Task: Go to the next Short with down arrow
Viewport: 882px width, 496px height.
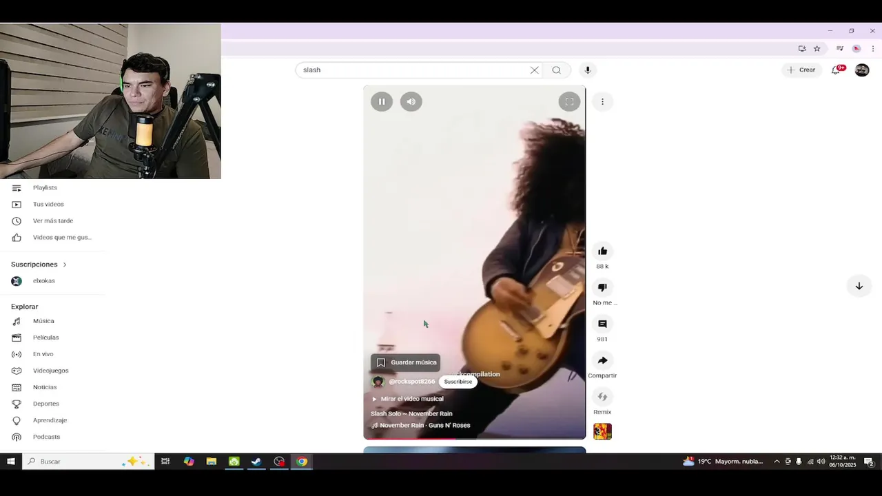Action: pyautogui.click(x=859, y=286)
